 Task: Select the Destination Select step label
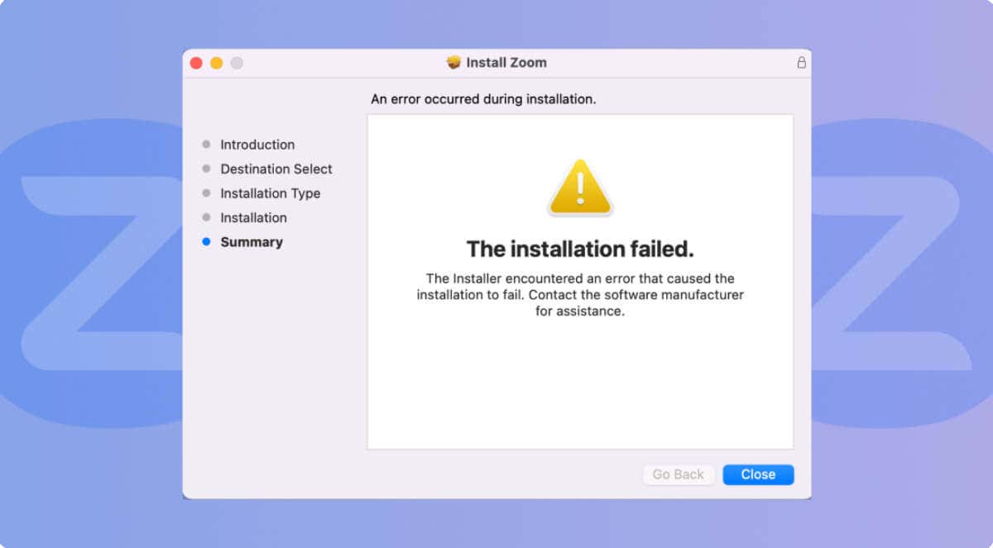[276, 169]
